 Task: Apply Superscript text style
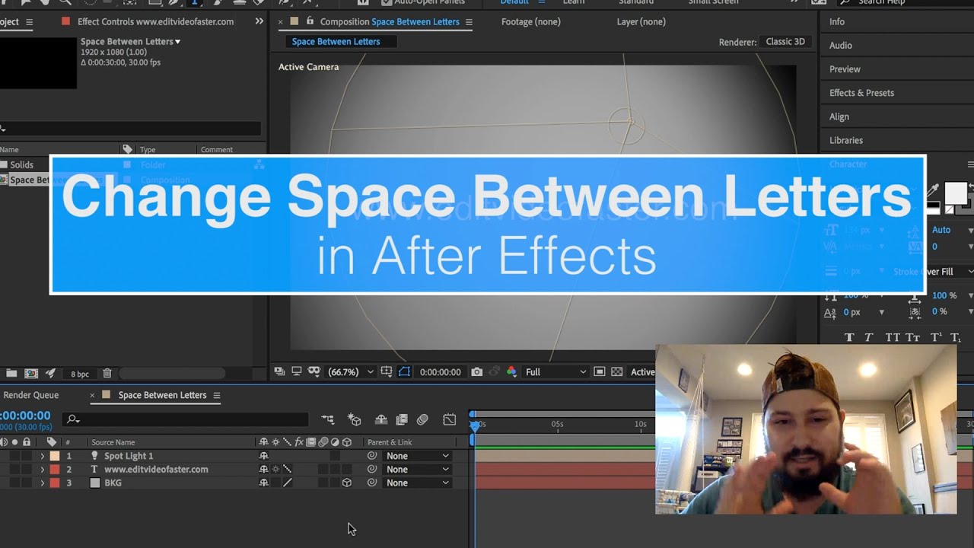coord(936,337)
